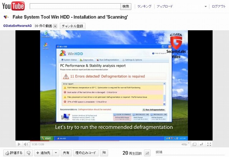The width and height of the screenshot is (229, 157).
Task: Click the flag report icon
Action: pyautogui.click(x=104, y=153)
